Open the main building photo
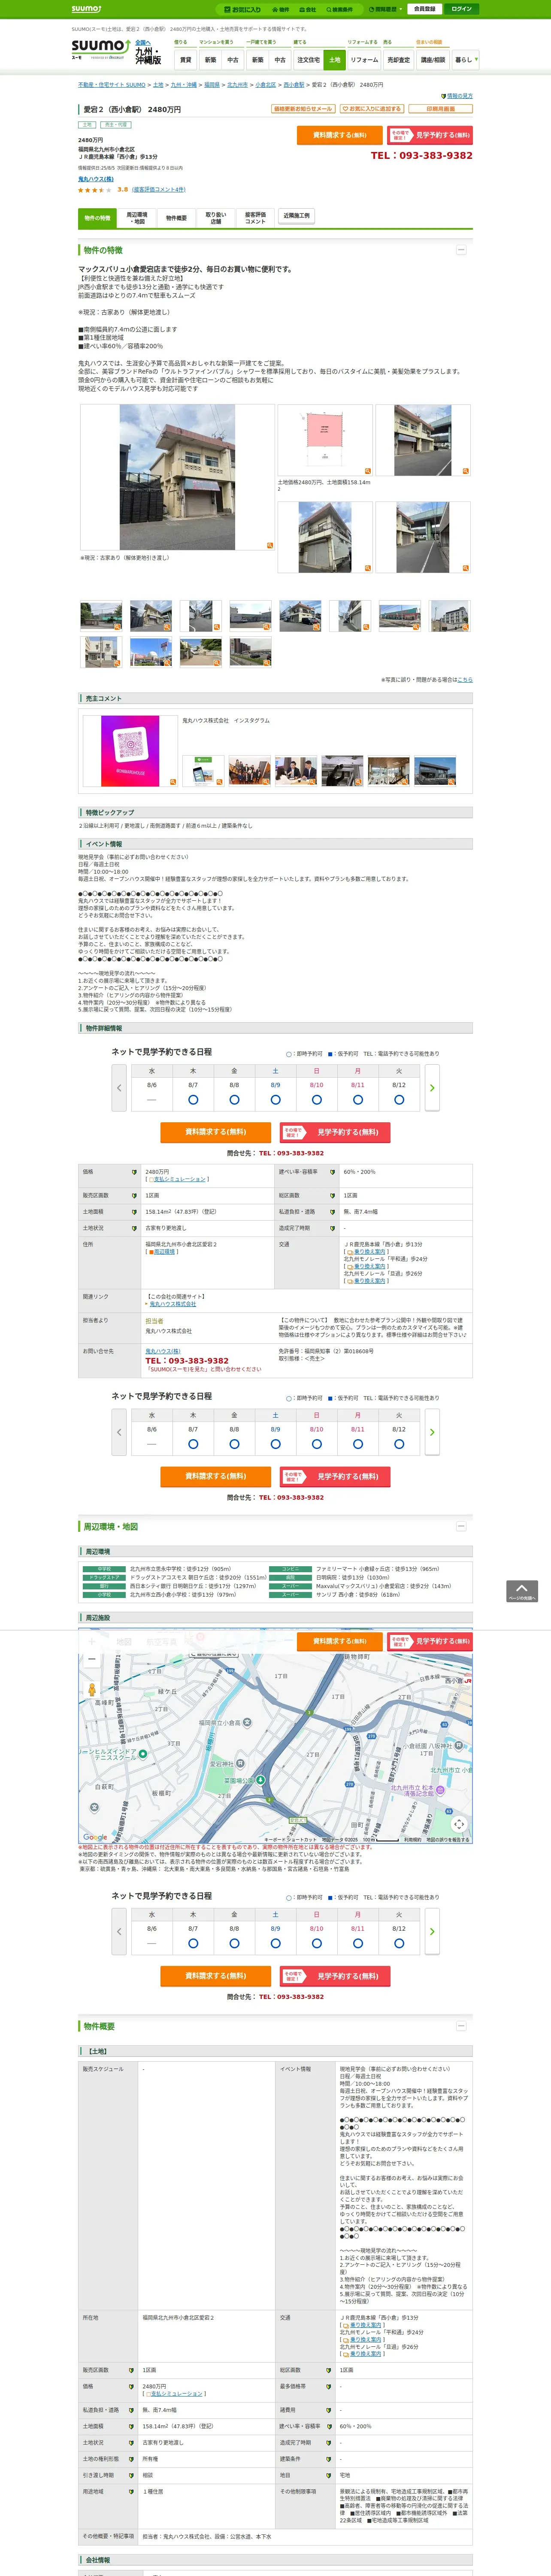The width and height of the screenshot is (551, 2576). tap(177, 477)
